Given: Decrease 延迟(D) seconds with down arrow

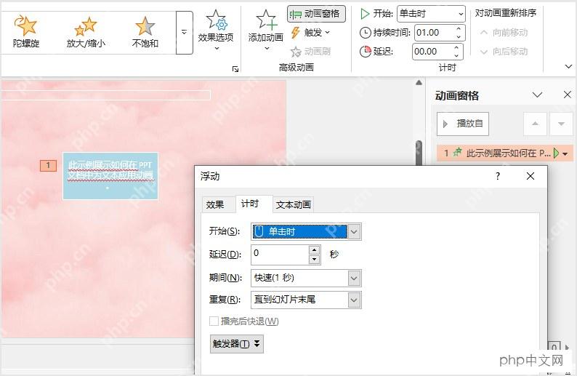Looking at the screenshot, I should (314, 260).
